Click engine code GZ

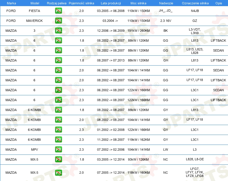coord(195,21)
